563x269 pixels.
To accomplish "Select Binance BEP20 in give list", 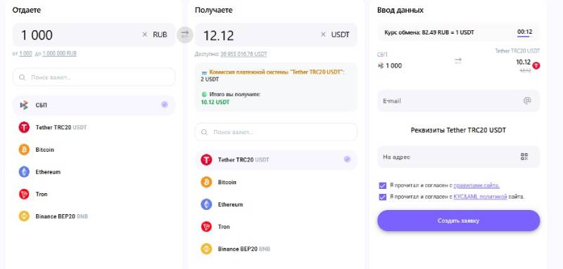I will [94, 216].
